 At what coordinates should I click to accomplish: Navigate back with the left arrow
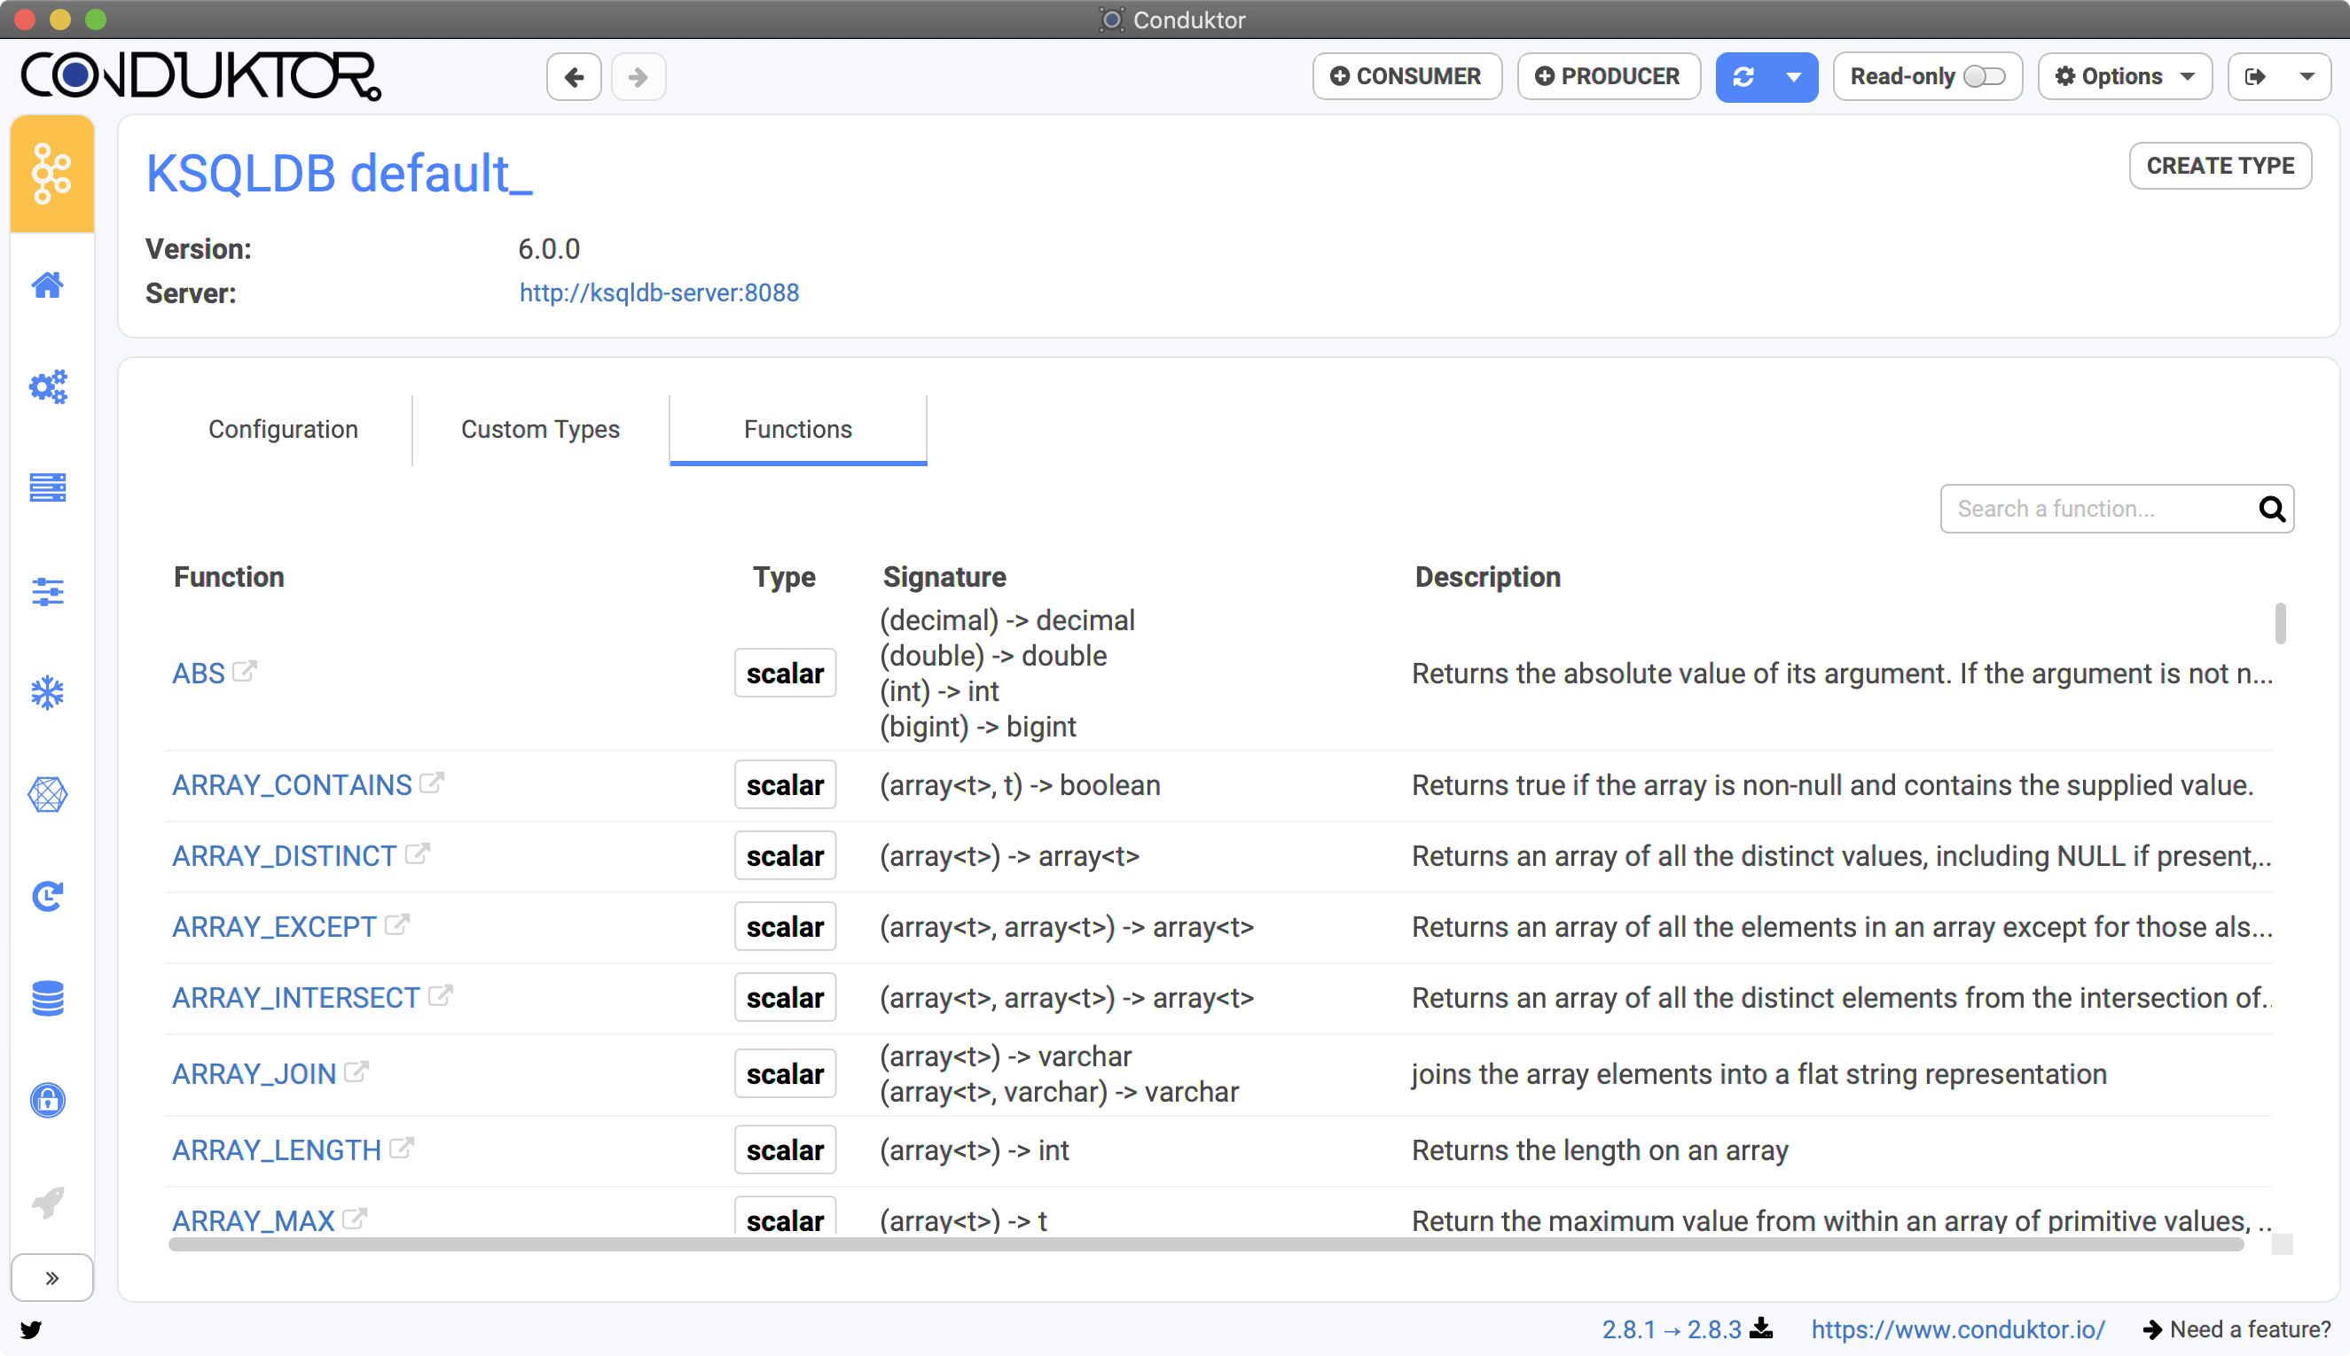point(574,76)
